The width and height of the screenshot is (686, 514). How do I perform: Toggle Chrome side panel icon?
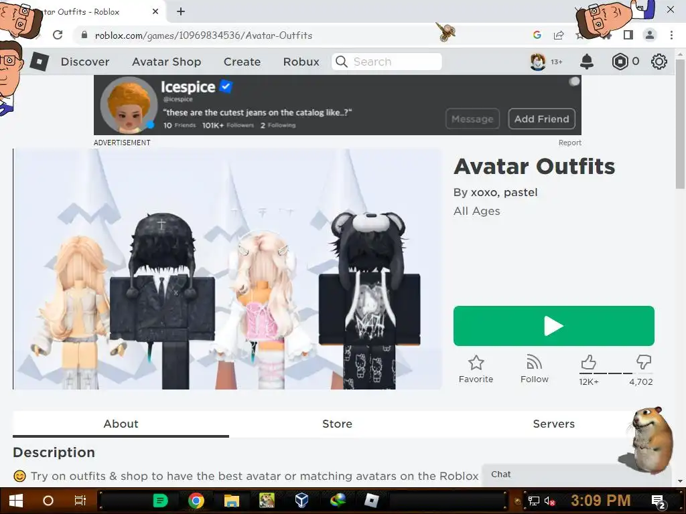coord(628,35)
